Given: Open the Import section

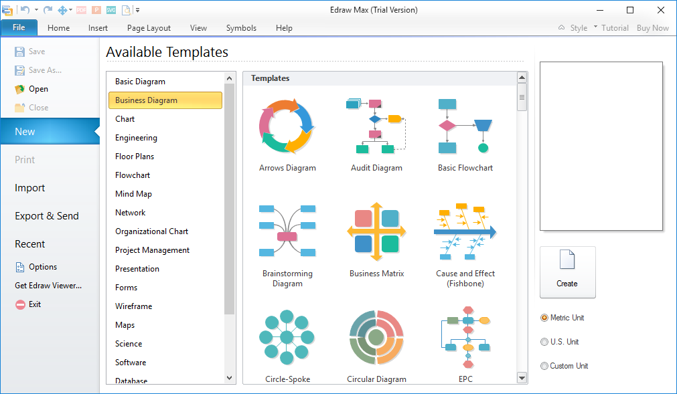Looking at the screenshot, I should pyautogui.click(x=29, y=188).
